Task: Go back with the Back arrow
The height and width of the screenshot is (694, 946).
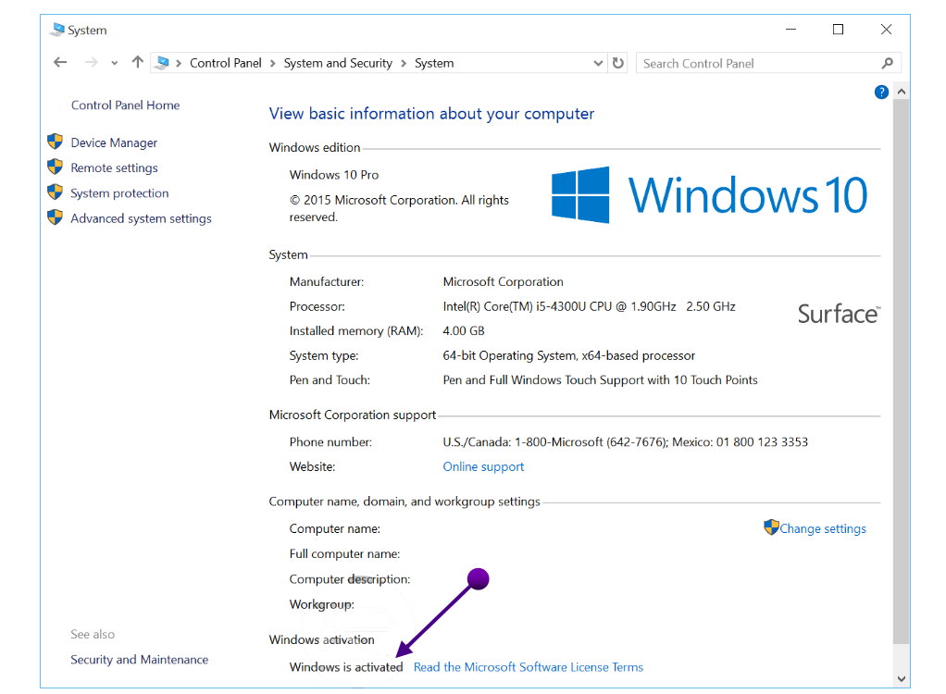Action: click(x=60, y=63)
